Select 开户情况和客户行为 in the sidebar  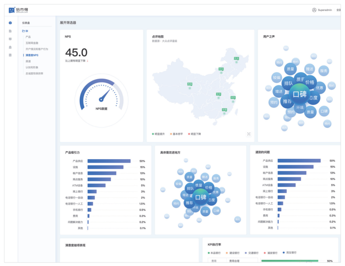coord(37,49)
